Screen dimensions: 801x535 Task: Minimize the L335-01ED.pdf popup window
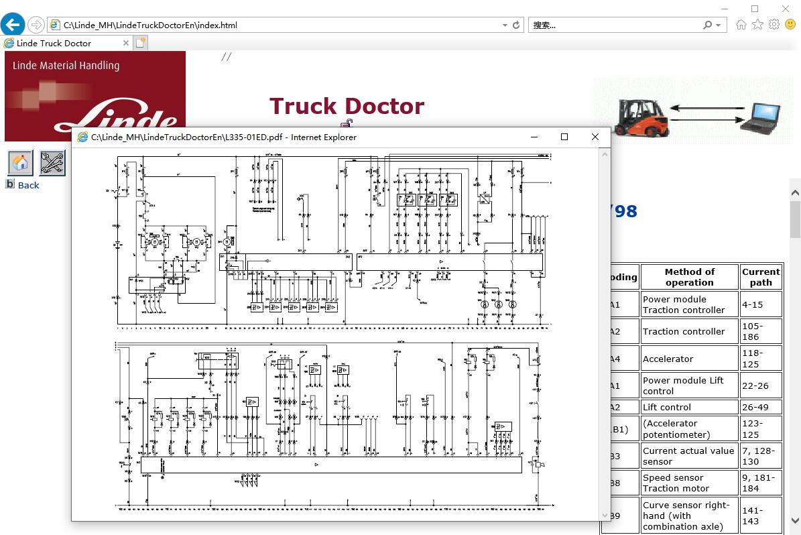pos(534,137)
